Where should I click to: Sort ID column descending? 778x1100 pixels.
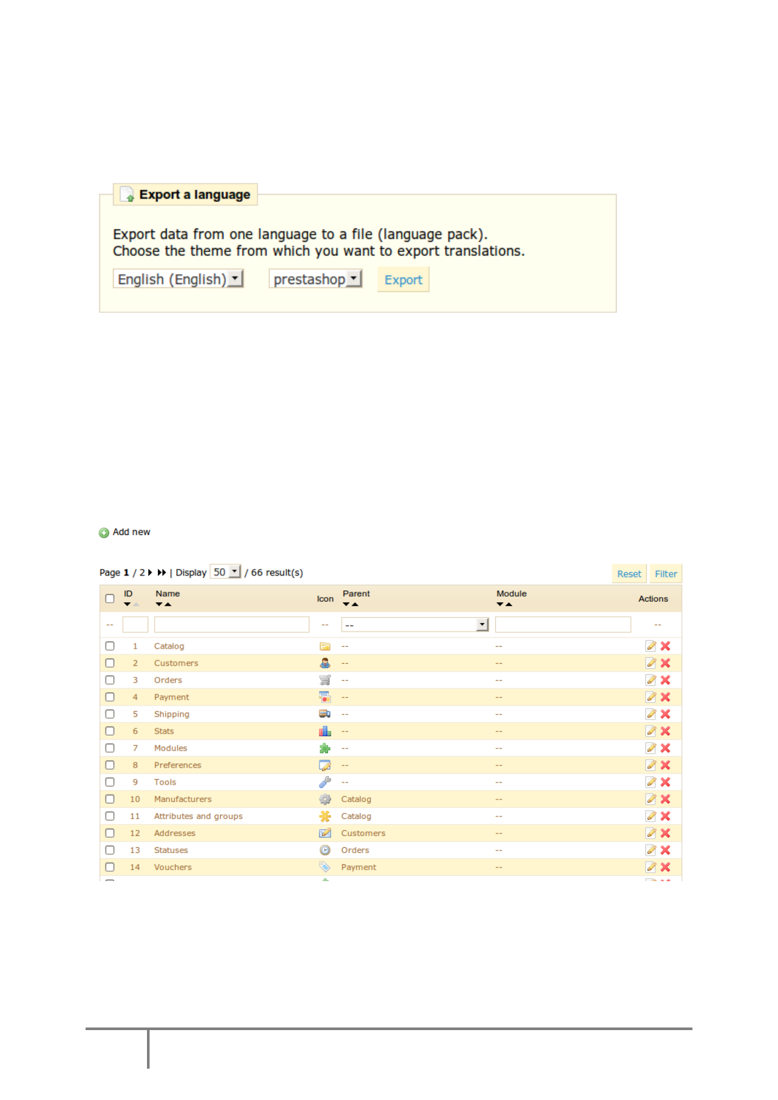coord(127,604)
